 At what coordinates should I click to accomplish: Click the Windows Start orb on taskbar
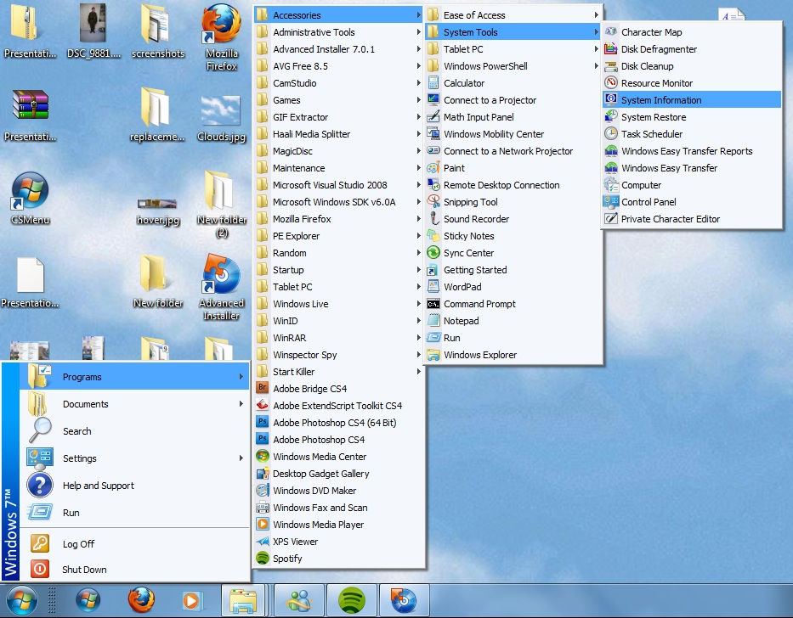[20, 601]
